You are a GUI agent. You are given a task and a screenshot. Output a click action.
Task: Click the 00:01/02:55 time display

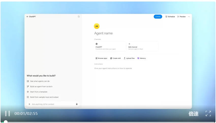26,114
